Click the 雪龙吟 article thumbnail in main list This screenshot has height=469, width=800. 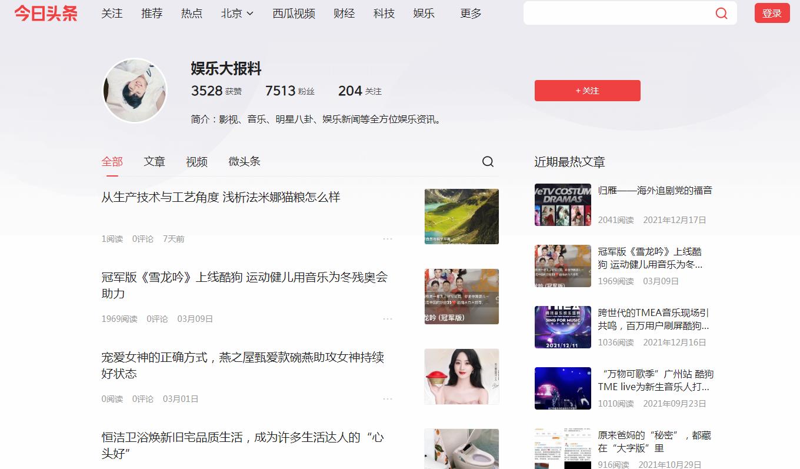[462, 297]
